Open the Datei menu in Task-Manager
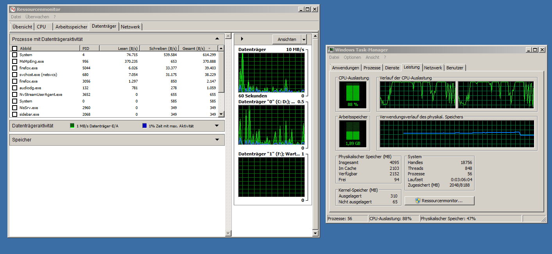The height and width of the screenshot is (254, 552). pos(334,57)
